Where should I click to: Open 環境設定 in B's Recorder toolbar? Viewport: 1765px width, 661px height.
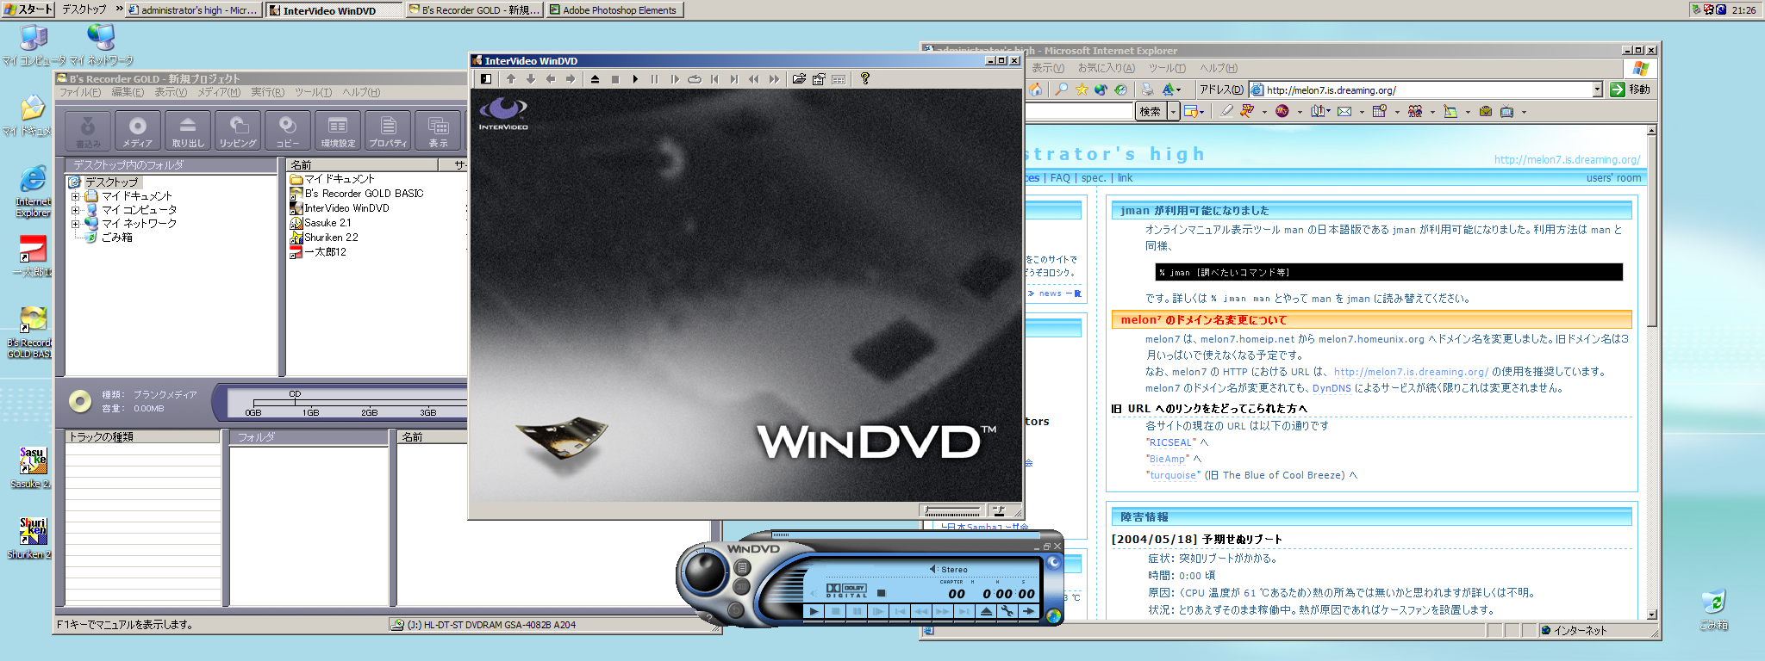[x=338, y=131]
